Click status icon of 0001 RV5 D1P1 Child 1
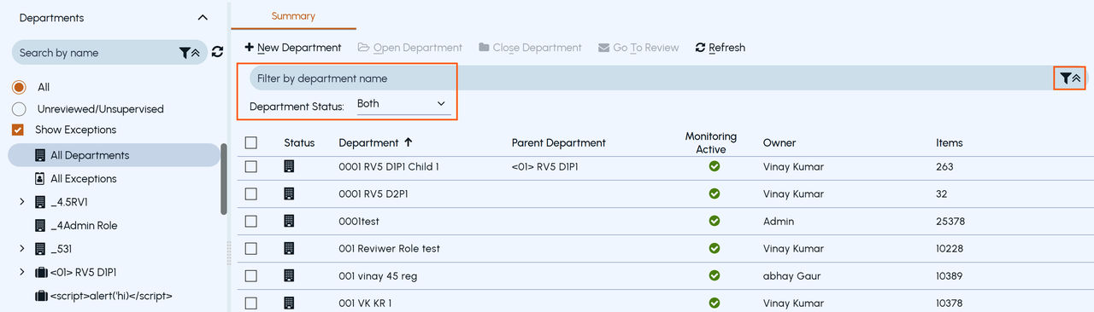Image resolution: width=1094 pixels, height=312 pixels. point(289,166)
